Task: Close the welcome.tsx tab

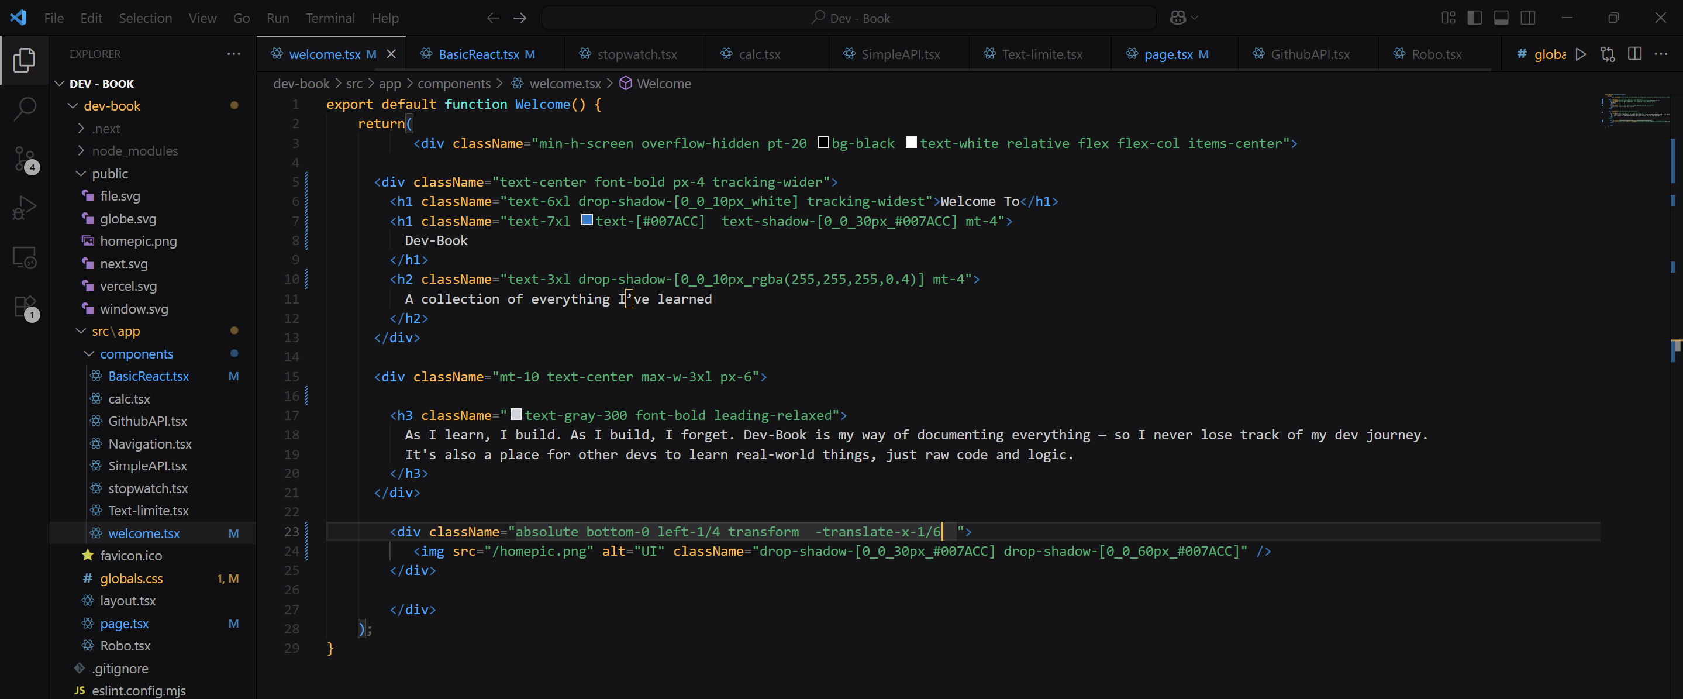Action: tap(391, 54)
